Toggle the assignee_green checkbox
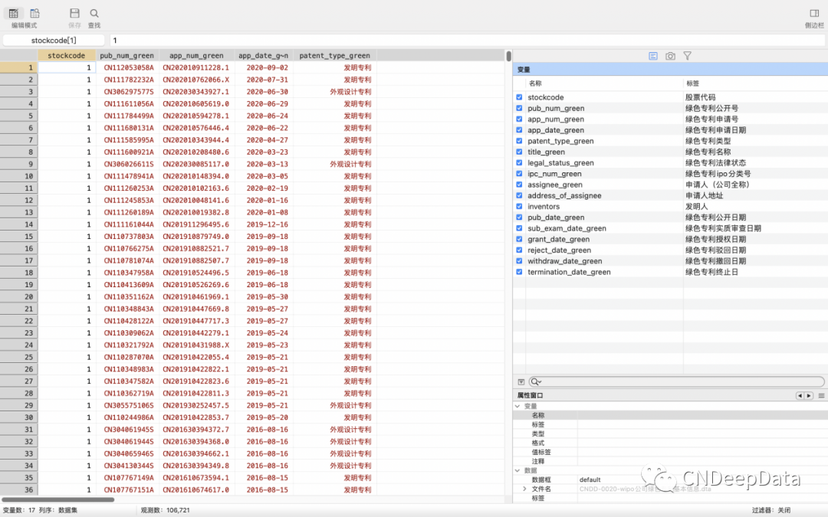Image resolution: width=828 pixels, height=517 pixels. coord(519,185)
